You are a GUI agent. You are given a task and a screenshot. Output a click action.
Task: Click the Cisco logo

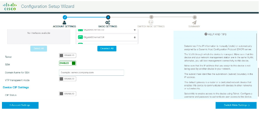pos(10,6)
